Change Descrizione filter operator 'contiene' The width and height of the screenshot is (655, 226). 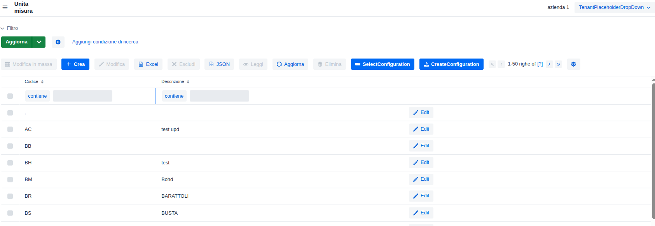click(174, 96)
